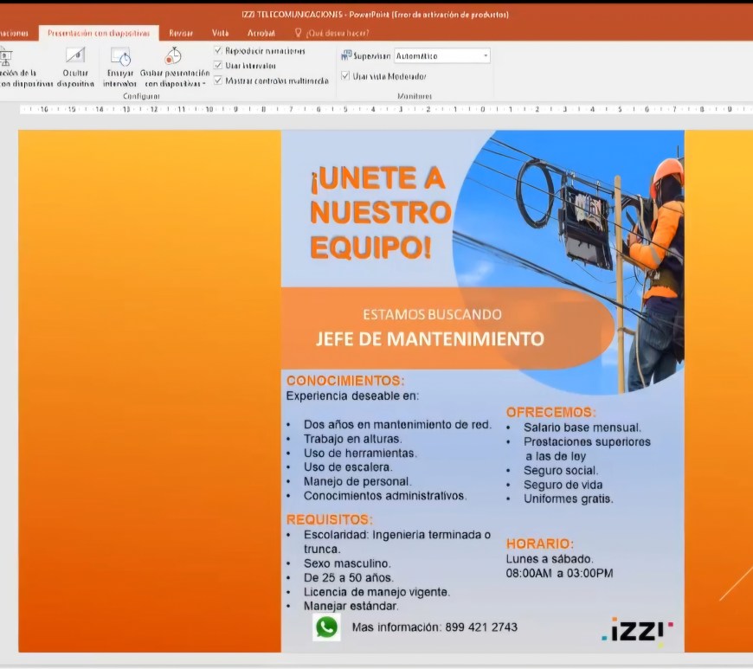Disable Mostrar controles multimedia
Screen dimensions: 753x669
[218, 80]
